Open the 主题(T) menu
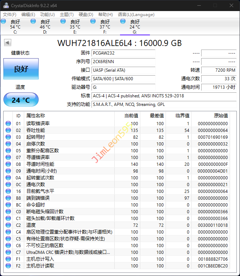Image resolution: width=240 pixels, height=276 pixels. 67,15
